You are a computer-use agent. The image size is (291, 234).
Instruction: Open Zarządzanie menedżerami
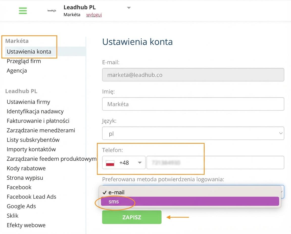pyautogui.click(x=41, y=130)
